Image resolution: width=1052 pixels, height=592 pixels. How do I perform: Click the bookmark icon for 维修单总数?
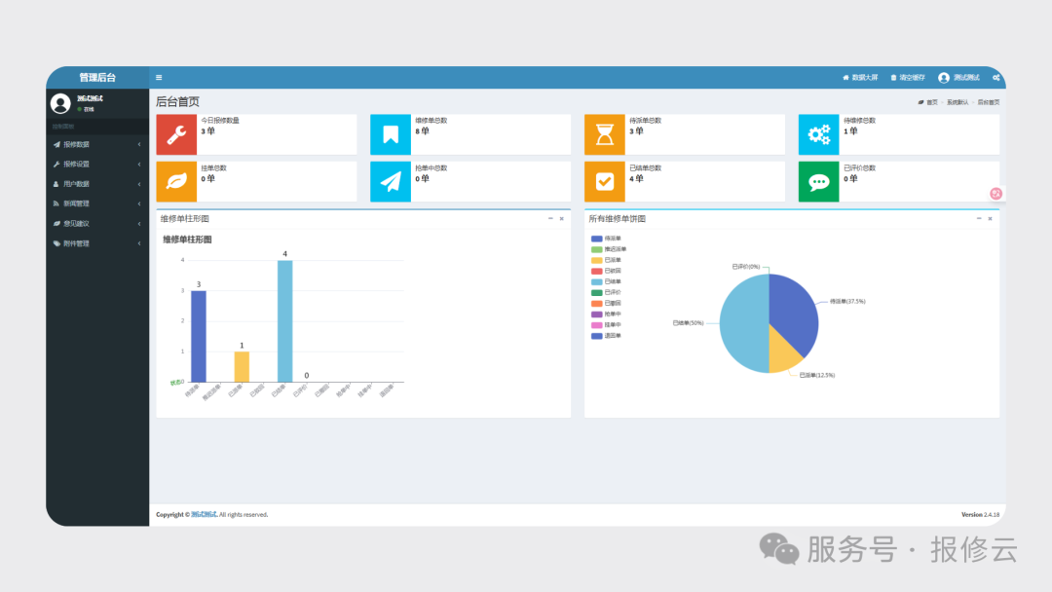click(x=391, y=134)
